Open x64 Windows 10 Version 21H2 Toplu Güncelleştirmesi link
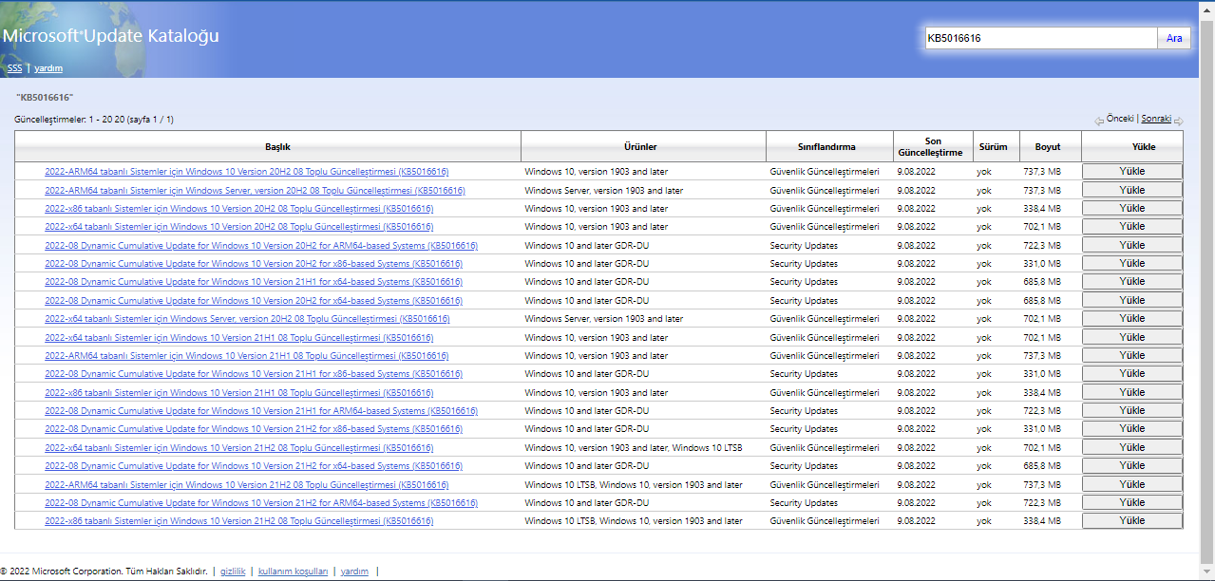The image size is (1215, 581). coord(238,448)
